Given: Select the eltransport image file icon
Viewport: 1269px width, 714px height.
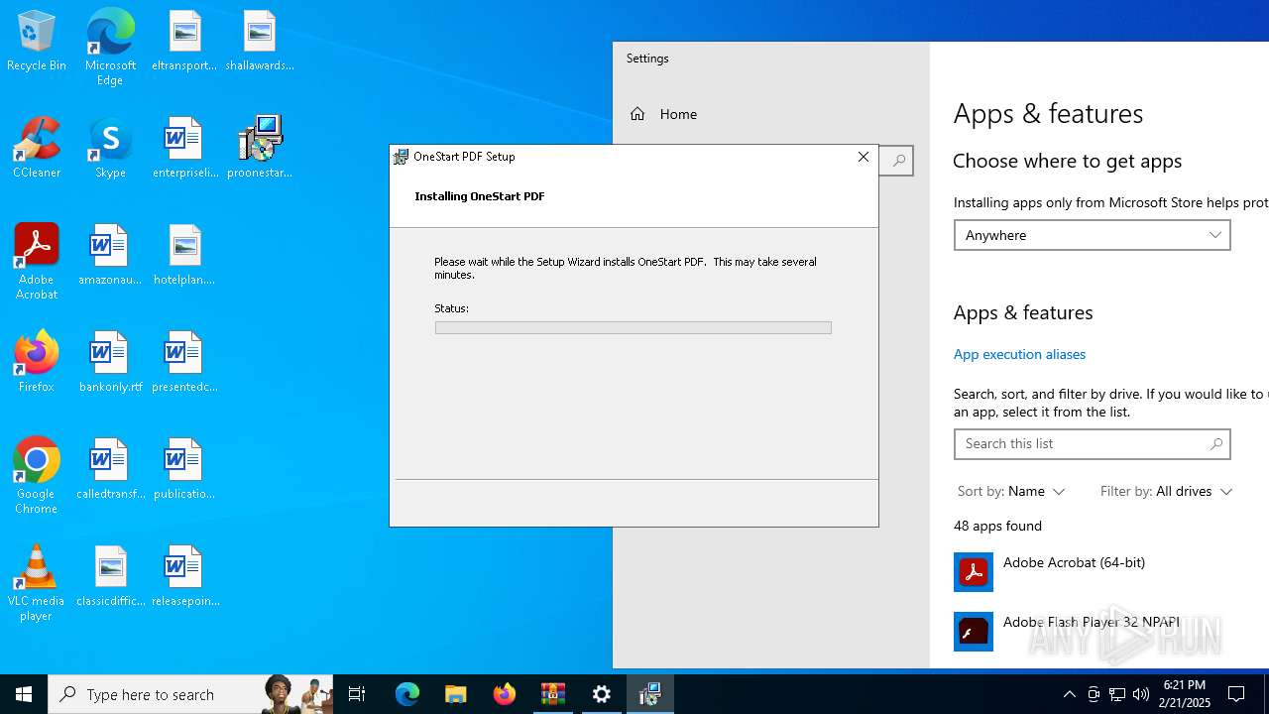Looking at the screenshot, I should 184,42.
